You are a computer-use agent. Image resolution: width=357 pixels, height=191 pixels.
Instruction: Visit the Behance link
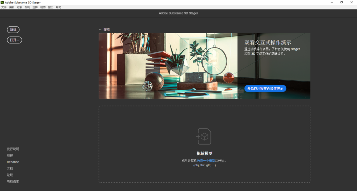(13, 162)
